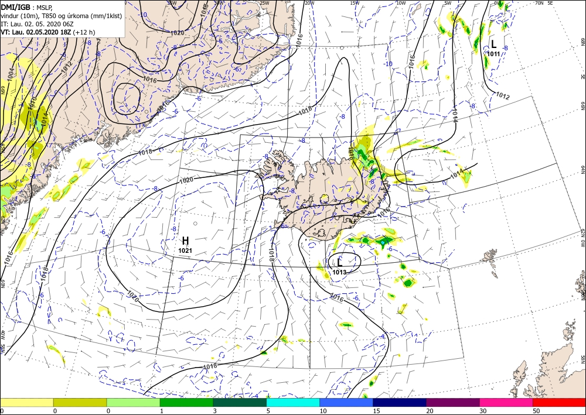Click the bright blue legend swatch

pos(346,402)
